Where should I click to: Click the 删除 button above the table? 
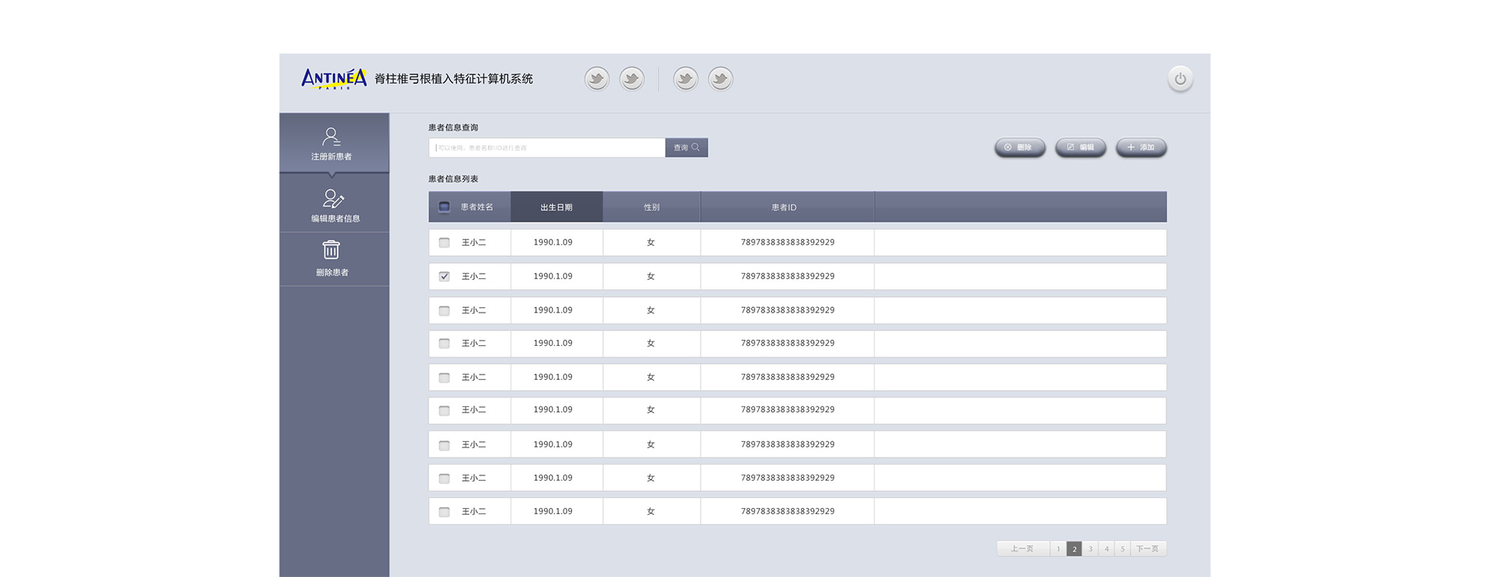[x=1020, y=147]
